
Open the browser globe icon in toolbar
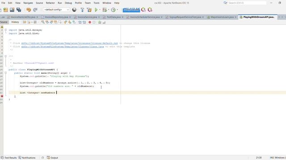point(74,10)
